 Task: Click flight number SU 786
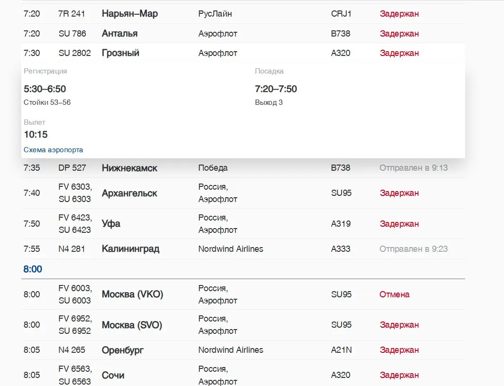(72, 34)
